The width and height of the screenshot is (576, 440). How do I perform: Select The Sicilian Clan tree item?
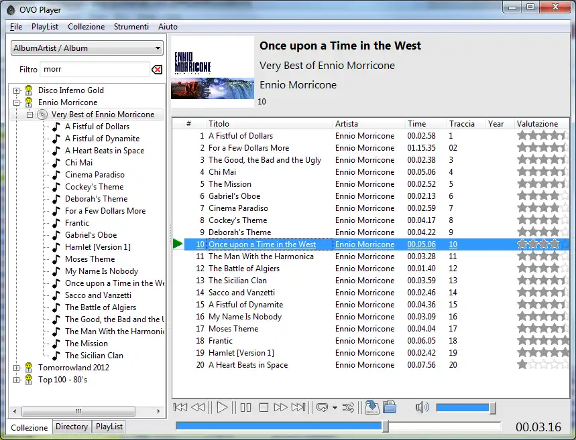[94, 356]
